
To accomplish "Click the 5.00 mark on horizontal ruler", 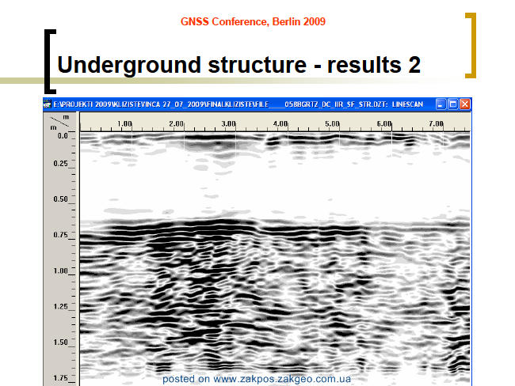I will pyautogui.click(x=332, y=123).
